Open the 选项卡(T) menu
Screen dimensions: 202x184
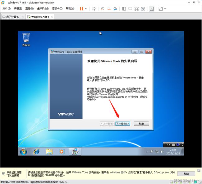(x=57, y=8)
